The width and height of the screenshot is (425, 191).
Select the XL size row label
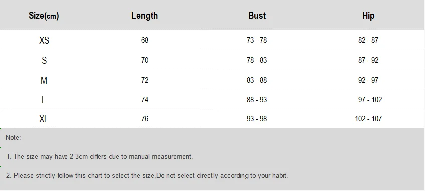[44, 119]
